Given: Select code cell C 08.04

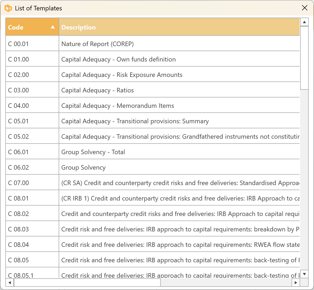Looking at the screenshot, I should pyautogui.click(x=32, y=244).
